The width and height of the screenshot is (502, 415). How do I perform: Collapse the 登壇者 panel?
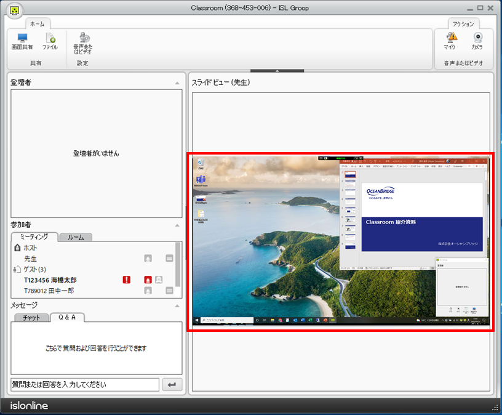click(177, 83)
